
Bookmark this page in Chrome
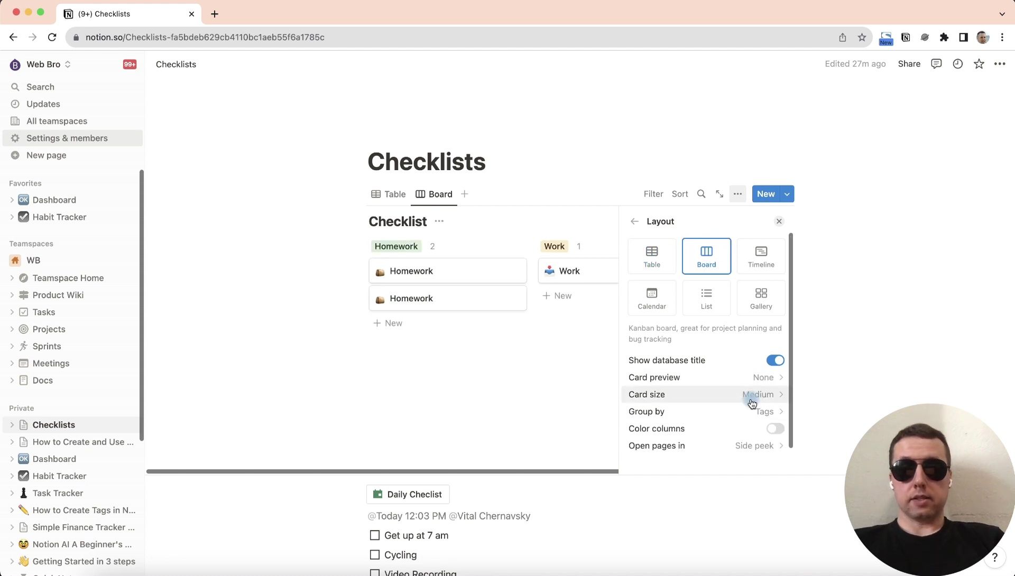(862, 37)
